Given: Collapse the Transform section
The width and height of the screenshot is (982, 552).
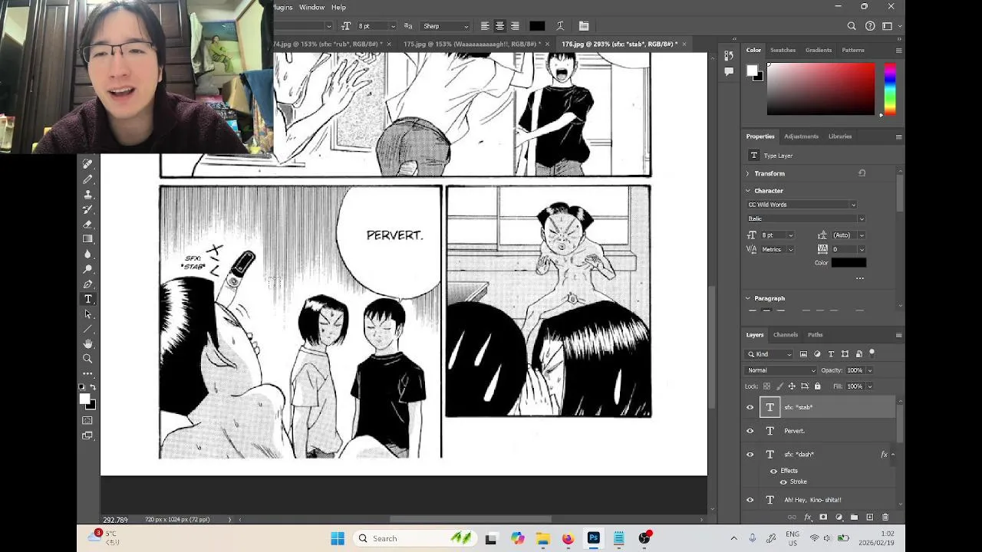Looking at the screenshot, I should (748, 174).
